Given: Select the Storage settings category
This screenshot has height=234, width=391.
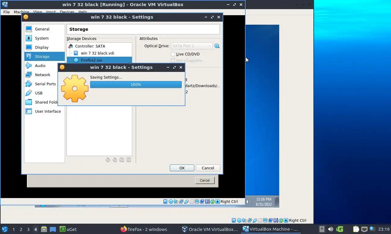Looking at the screenshot, I should click(x=45, y=56).
